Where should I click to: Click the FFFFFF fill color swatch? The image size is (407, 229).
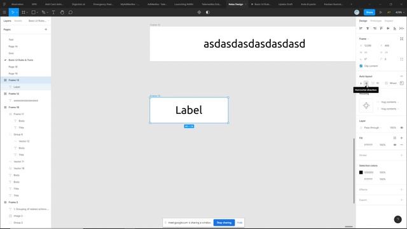click(361, 144)
